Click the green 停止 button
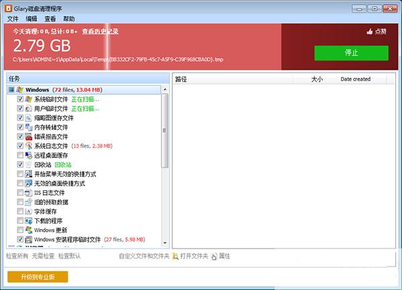Screen dimensions: 402x290 pyautogui.click(x=351, y=53)
